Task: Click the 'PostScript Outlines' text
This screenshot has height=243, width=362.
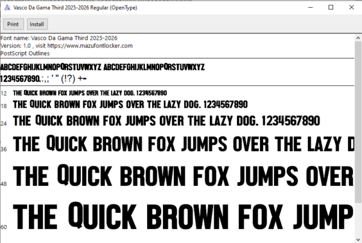Action: (25, 53)
